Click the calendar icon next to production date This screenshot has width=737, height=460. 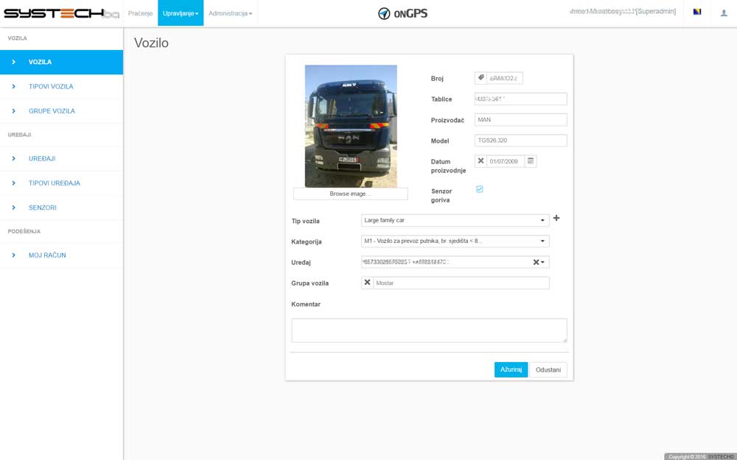pos(531,161)
